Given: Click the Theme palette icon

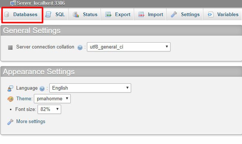Looking at the screenshot, I should (10, 99).
